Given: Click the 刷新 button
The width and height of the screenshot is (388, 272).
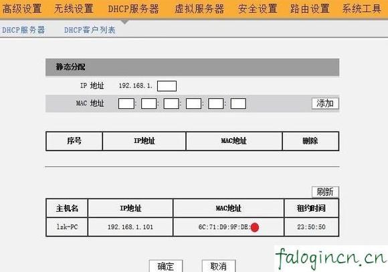Looking at the screenshot, I should [325, 192].
